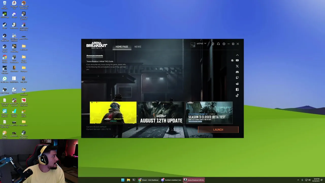325x183 pixels.
Task: Select the Photopea folder on desktop
Action: pos(24,69)
